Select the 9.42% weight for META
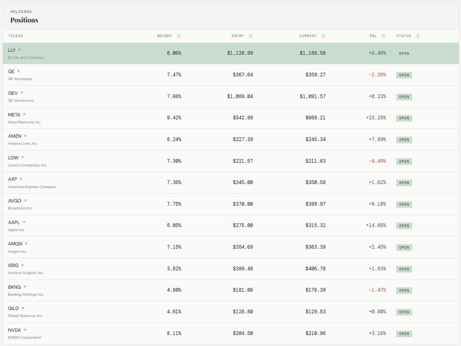 click(x=174, y=118)
